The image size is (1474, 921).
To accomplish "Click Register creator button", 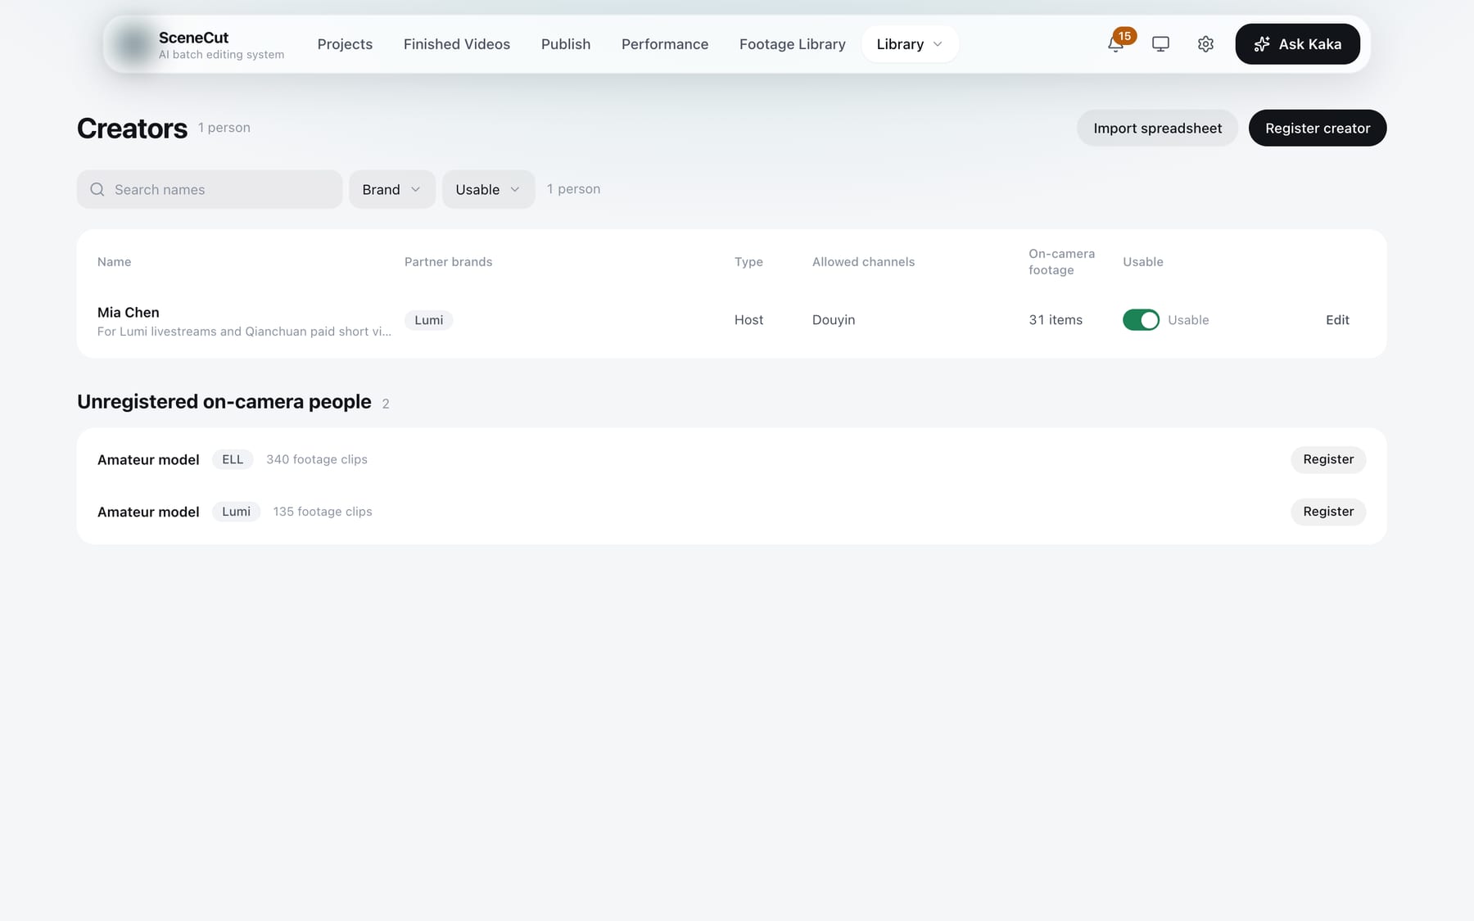I will [1317, 128].
